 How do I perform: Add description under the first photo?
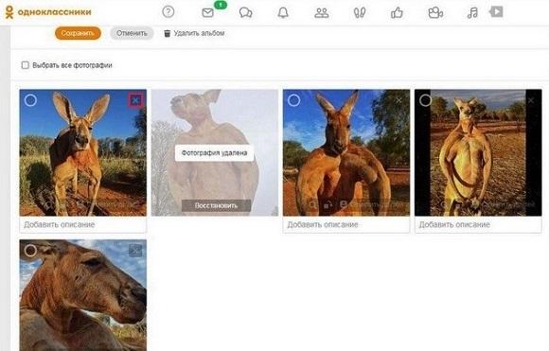[x=83, y=224]
